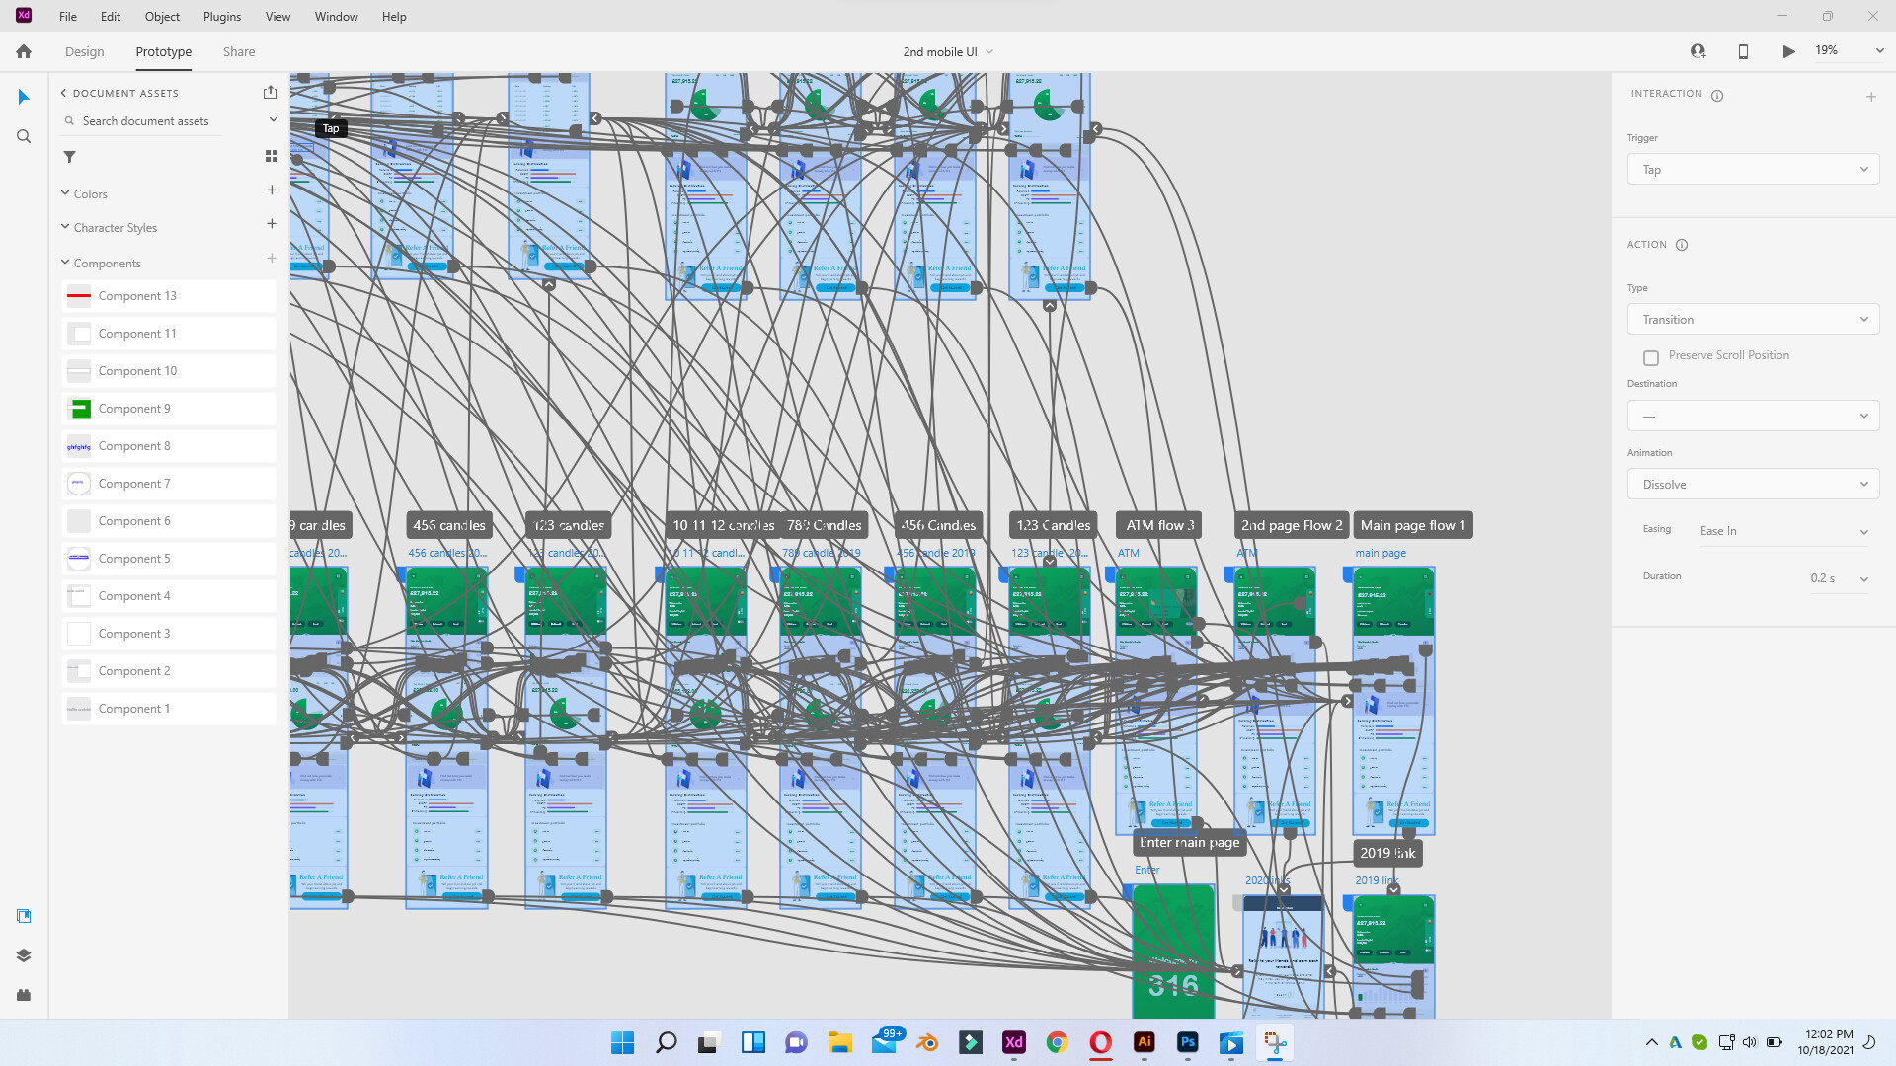Switch to the Share tab
The image size is (1896, 1066).
(238, 51)
